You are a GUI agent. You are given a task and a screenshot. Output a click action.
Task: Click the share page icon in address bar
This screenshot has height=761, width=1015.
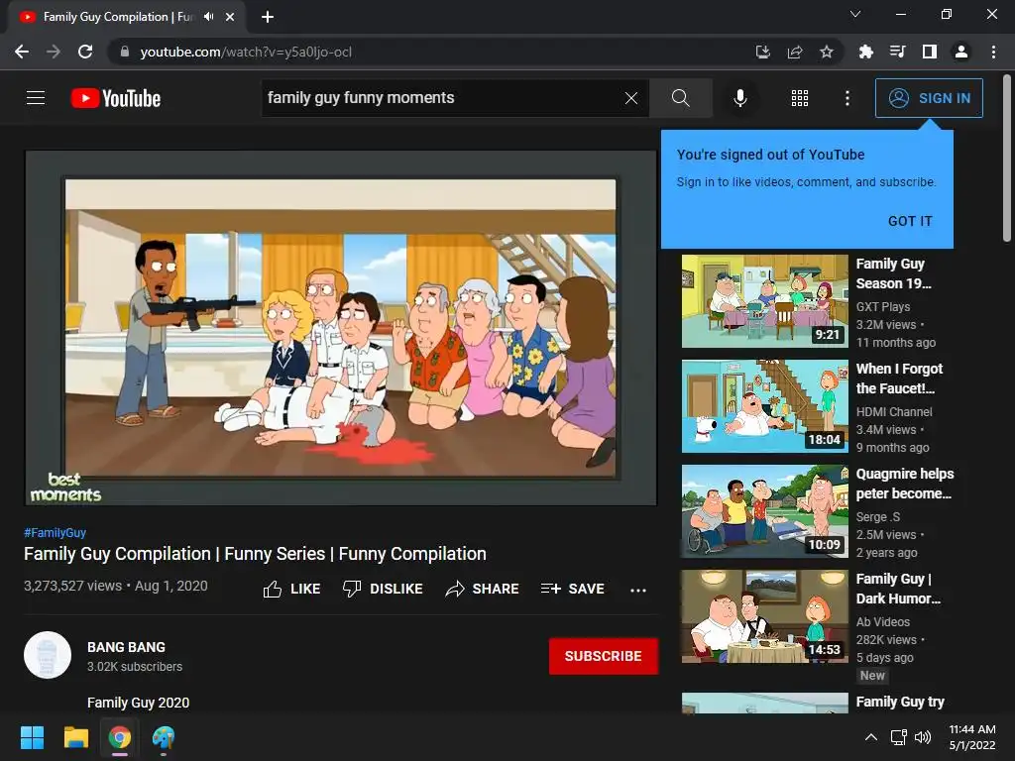[x=795, y=52]
